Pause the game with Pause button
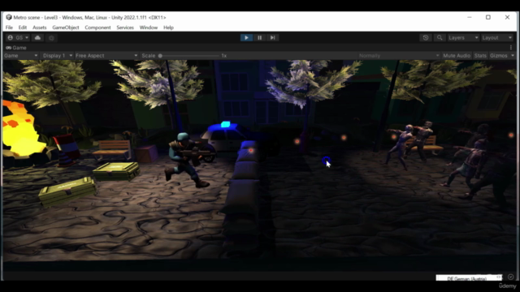The height and width of the screenshot is (292, 520). [x=260, y=38]
